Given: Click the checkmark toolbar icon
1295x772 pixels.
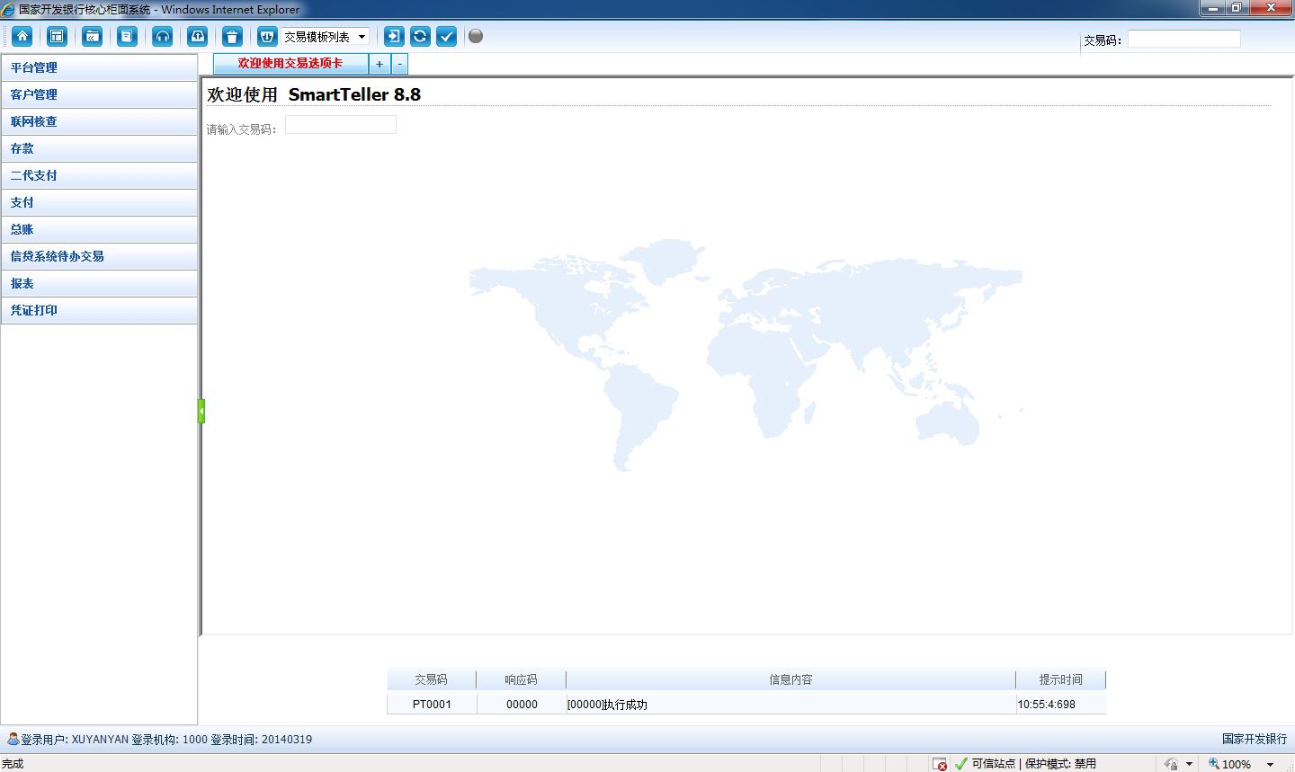Looking at the screenshot, I should [x=447, y=36].
